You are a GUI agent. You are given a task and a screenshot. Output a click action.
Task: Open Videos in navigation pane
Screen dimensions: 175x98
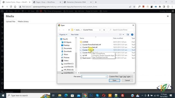pyautogui.click(x=66, y=60)
